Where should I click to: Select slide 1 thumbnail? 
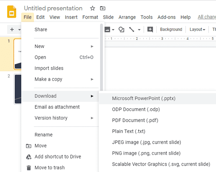(18, 54)
